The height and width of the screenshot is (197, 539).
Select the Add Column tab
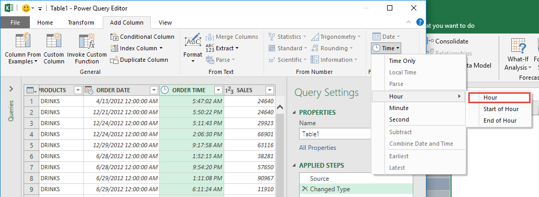[127, 23]
